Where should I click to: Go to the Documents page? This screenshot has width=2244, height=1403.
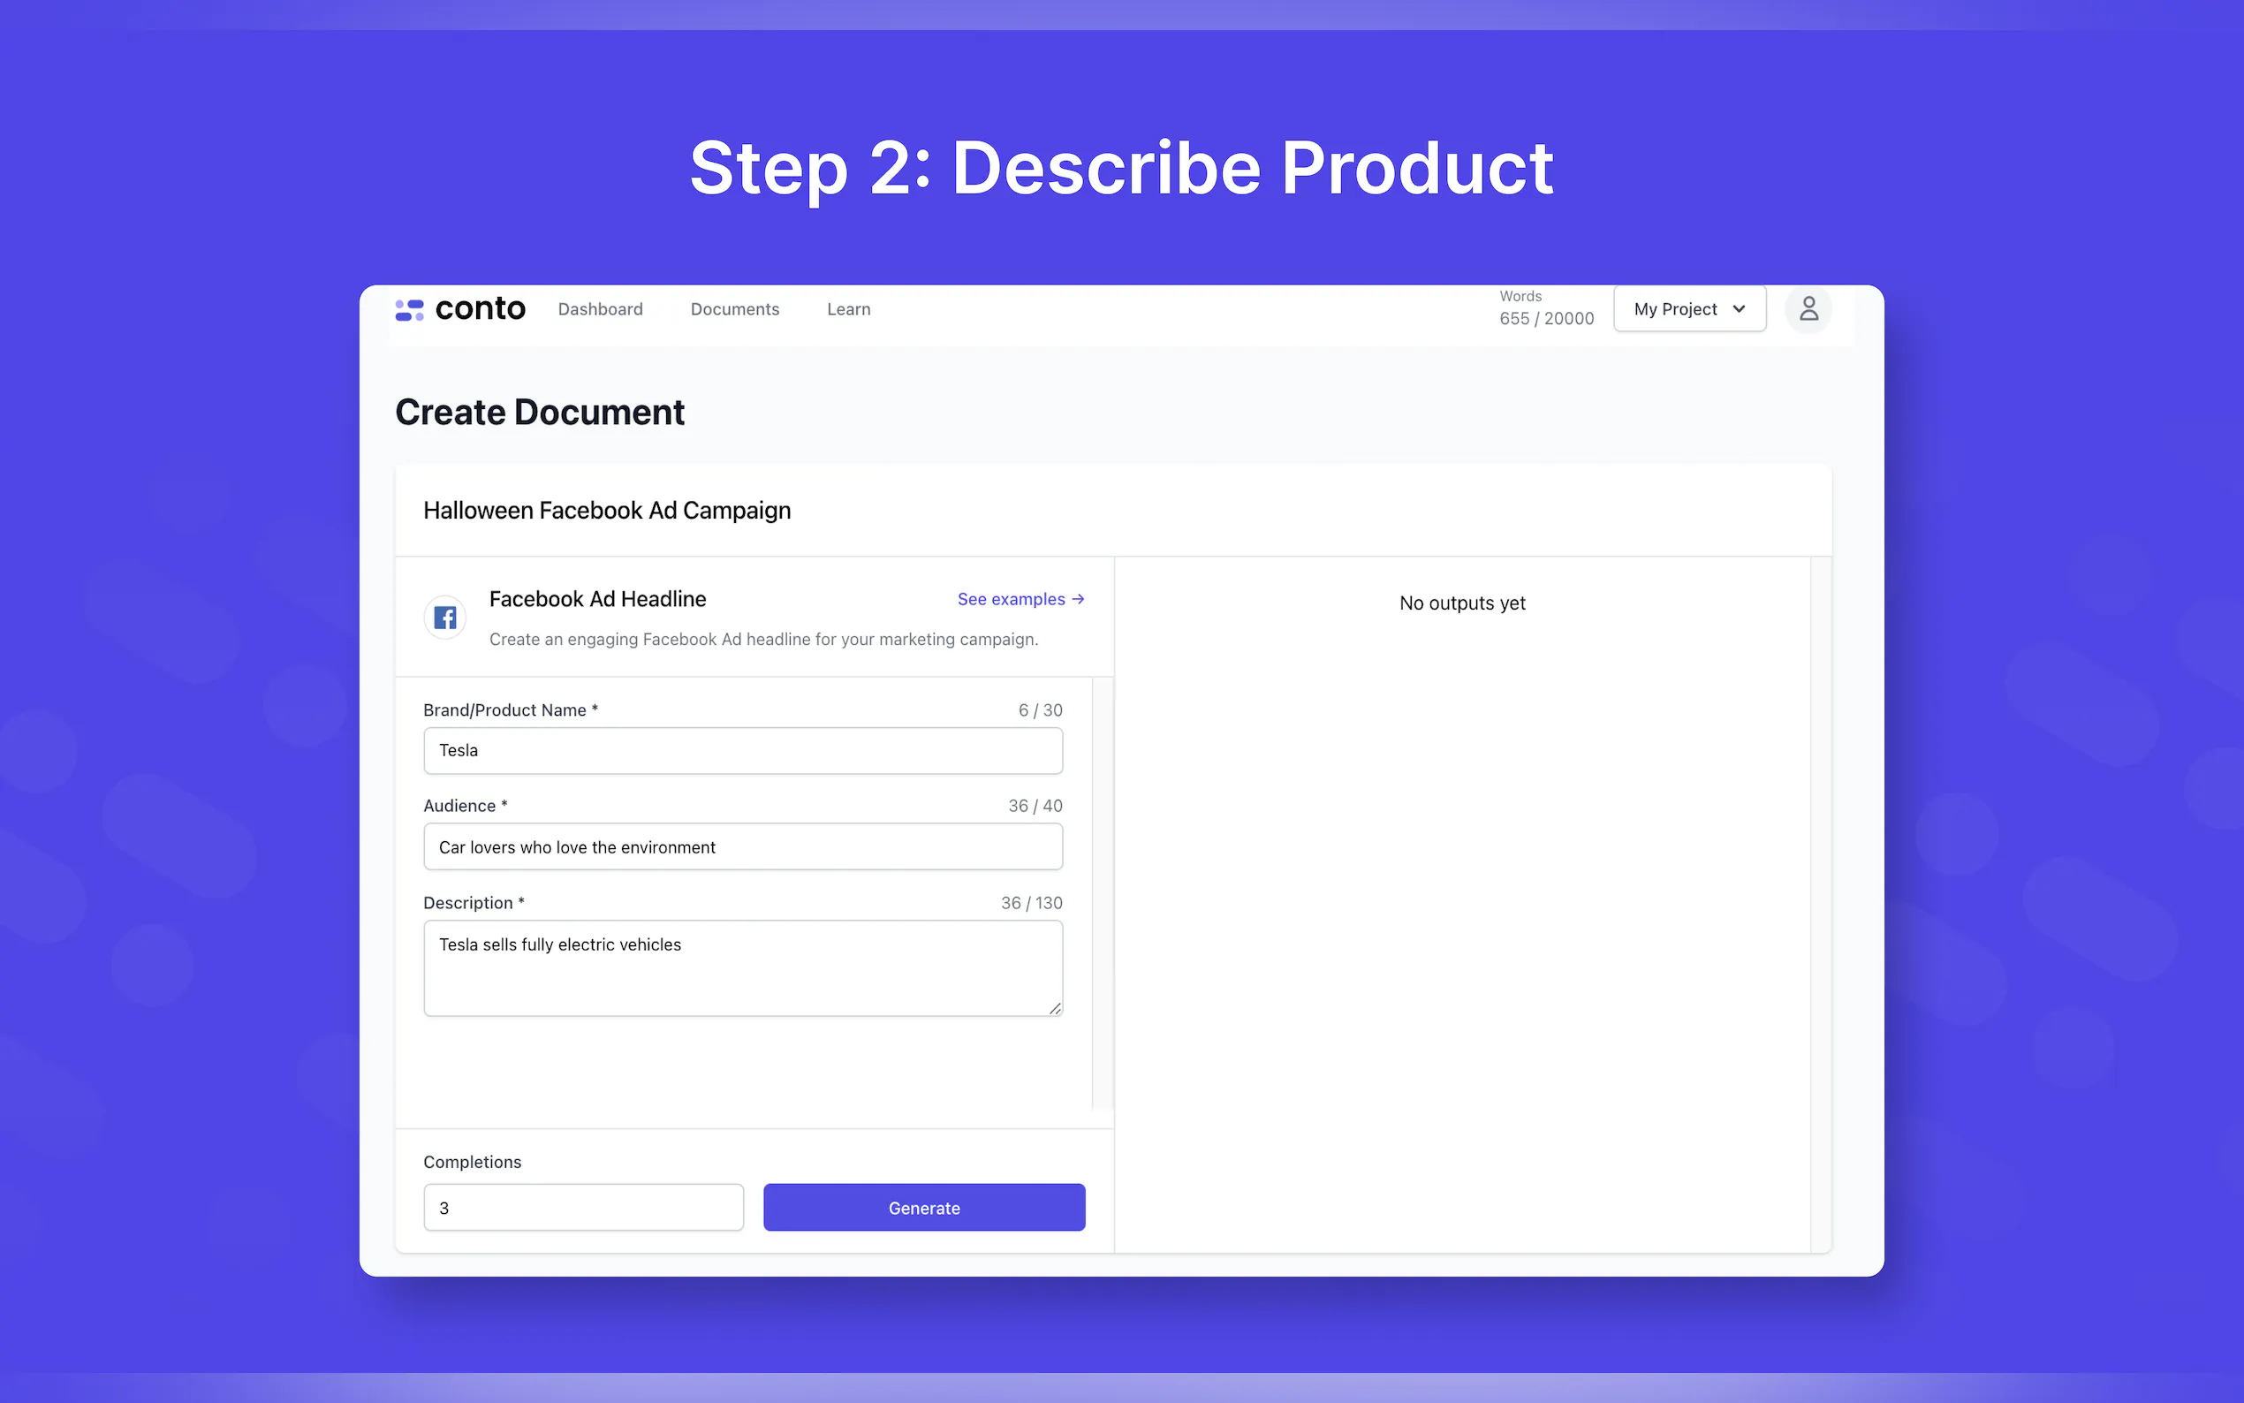click(x=735, y=309)
